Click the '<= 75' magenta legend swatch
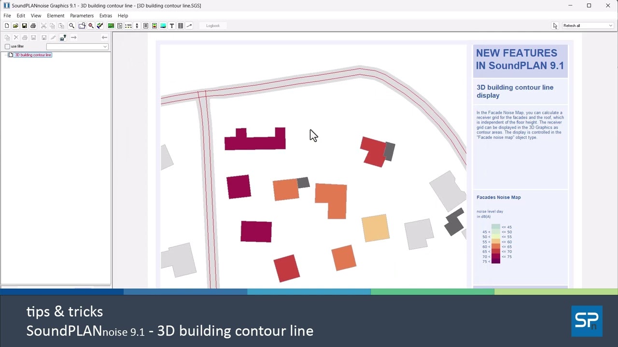The height and width of the screenshot is (347, 618). point(496,256)
